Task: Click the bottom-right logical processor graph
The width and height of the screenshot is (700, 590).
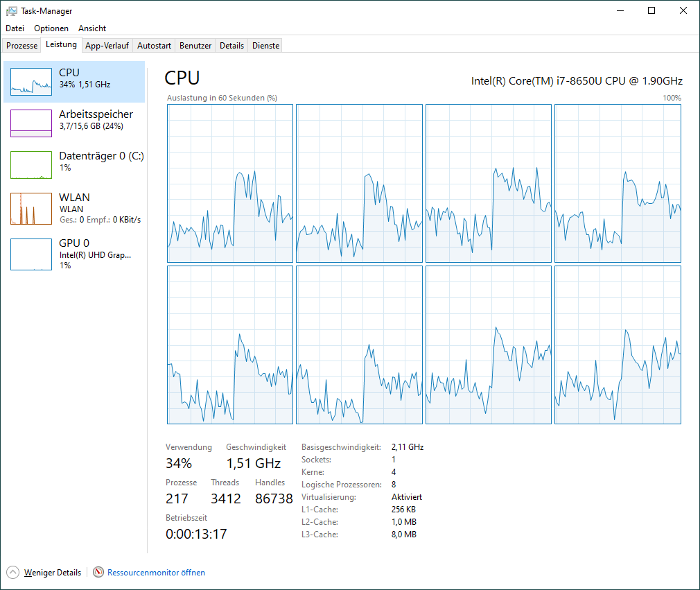Action: pos(618,345)
